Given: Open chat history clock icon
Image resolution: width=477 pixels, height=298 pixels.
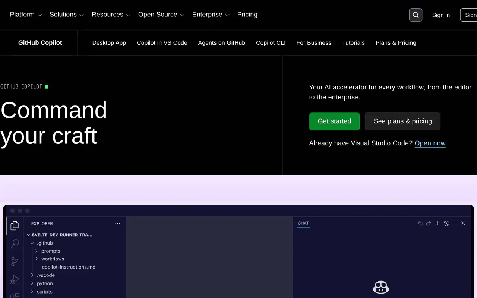Looking at the screenshot, I should point(446,223).
